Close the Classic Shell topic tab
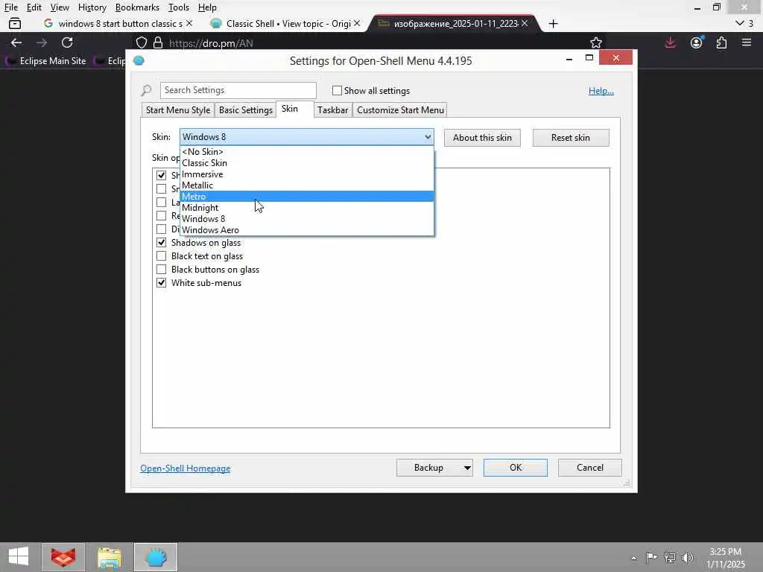The height and width of the screenshot is (572, 763). point(357,23)
